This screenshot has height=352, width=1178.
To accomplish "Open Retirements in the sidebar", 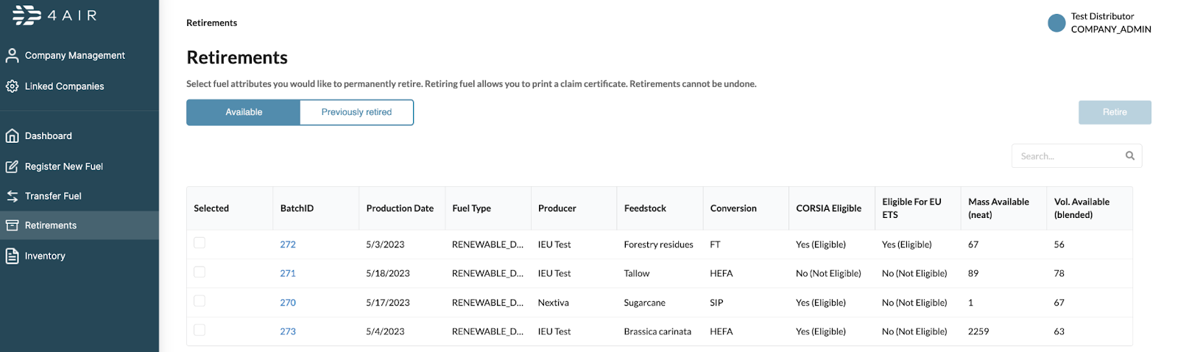I will tap(51, 225).
